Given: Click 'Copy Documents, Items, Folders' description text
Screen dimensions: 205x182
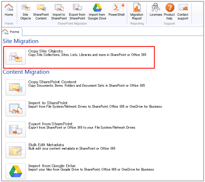Looking at the screenshot, I should click(86, 86).
